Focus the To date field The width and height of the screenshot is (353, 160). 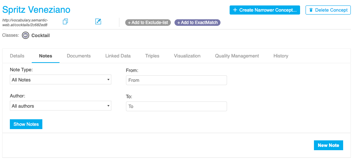[x=176, y=107]
